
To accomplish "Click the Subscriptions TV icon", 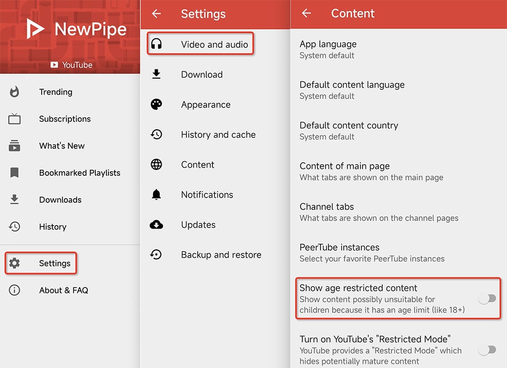I will [14, 119].
